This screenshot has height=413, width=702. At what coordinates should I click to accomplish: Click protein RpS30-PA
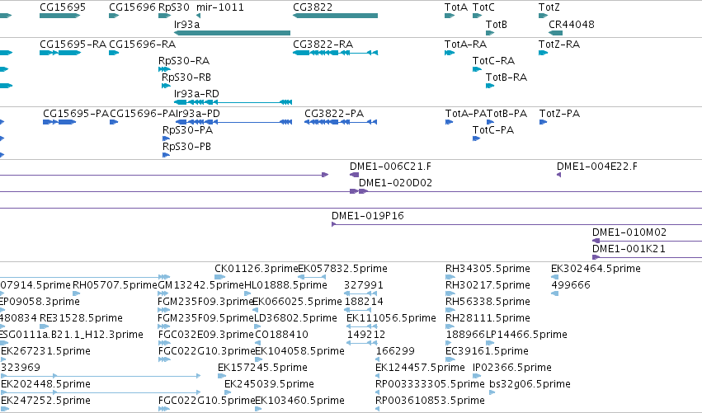(x=187, y=130)
